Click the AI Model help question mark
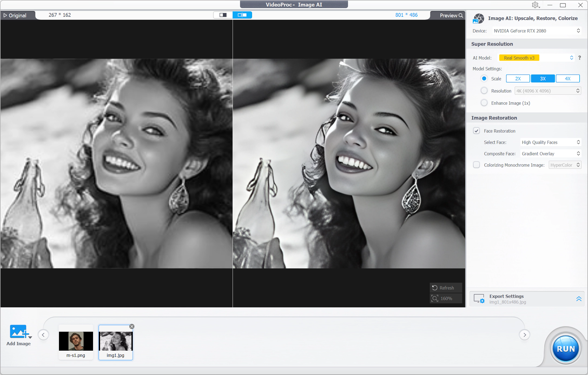The image size is (588, 375). coord(579,58)
